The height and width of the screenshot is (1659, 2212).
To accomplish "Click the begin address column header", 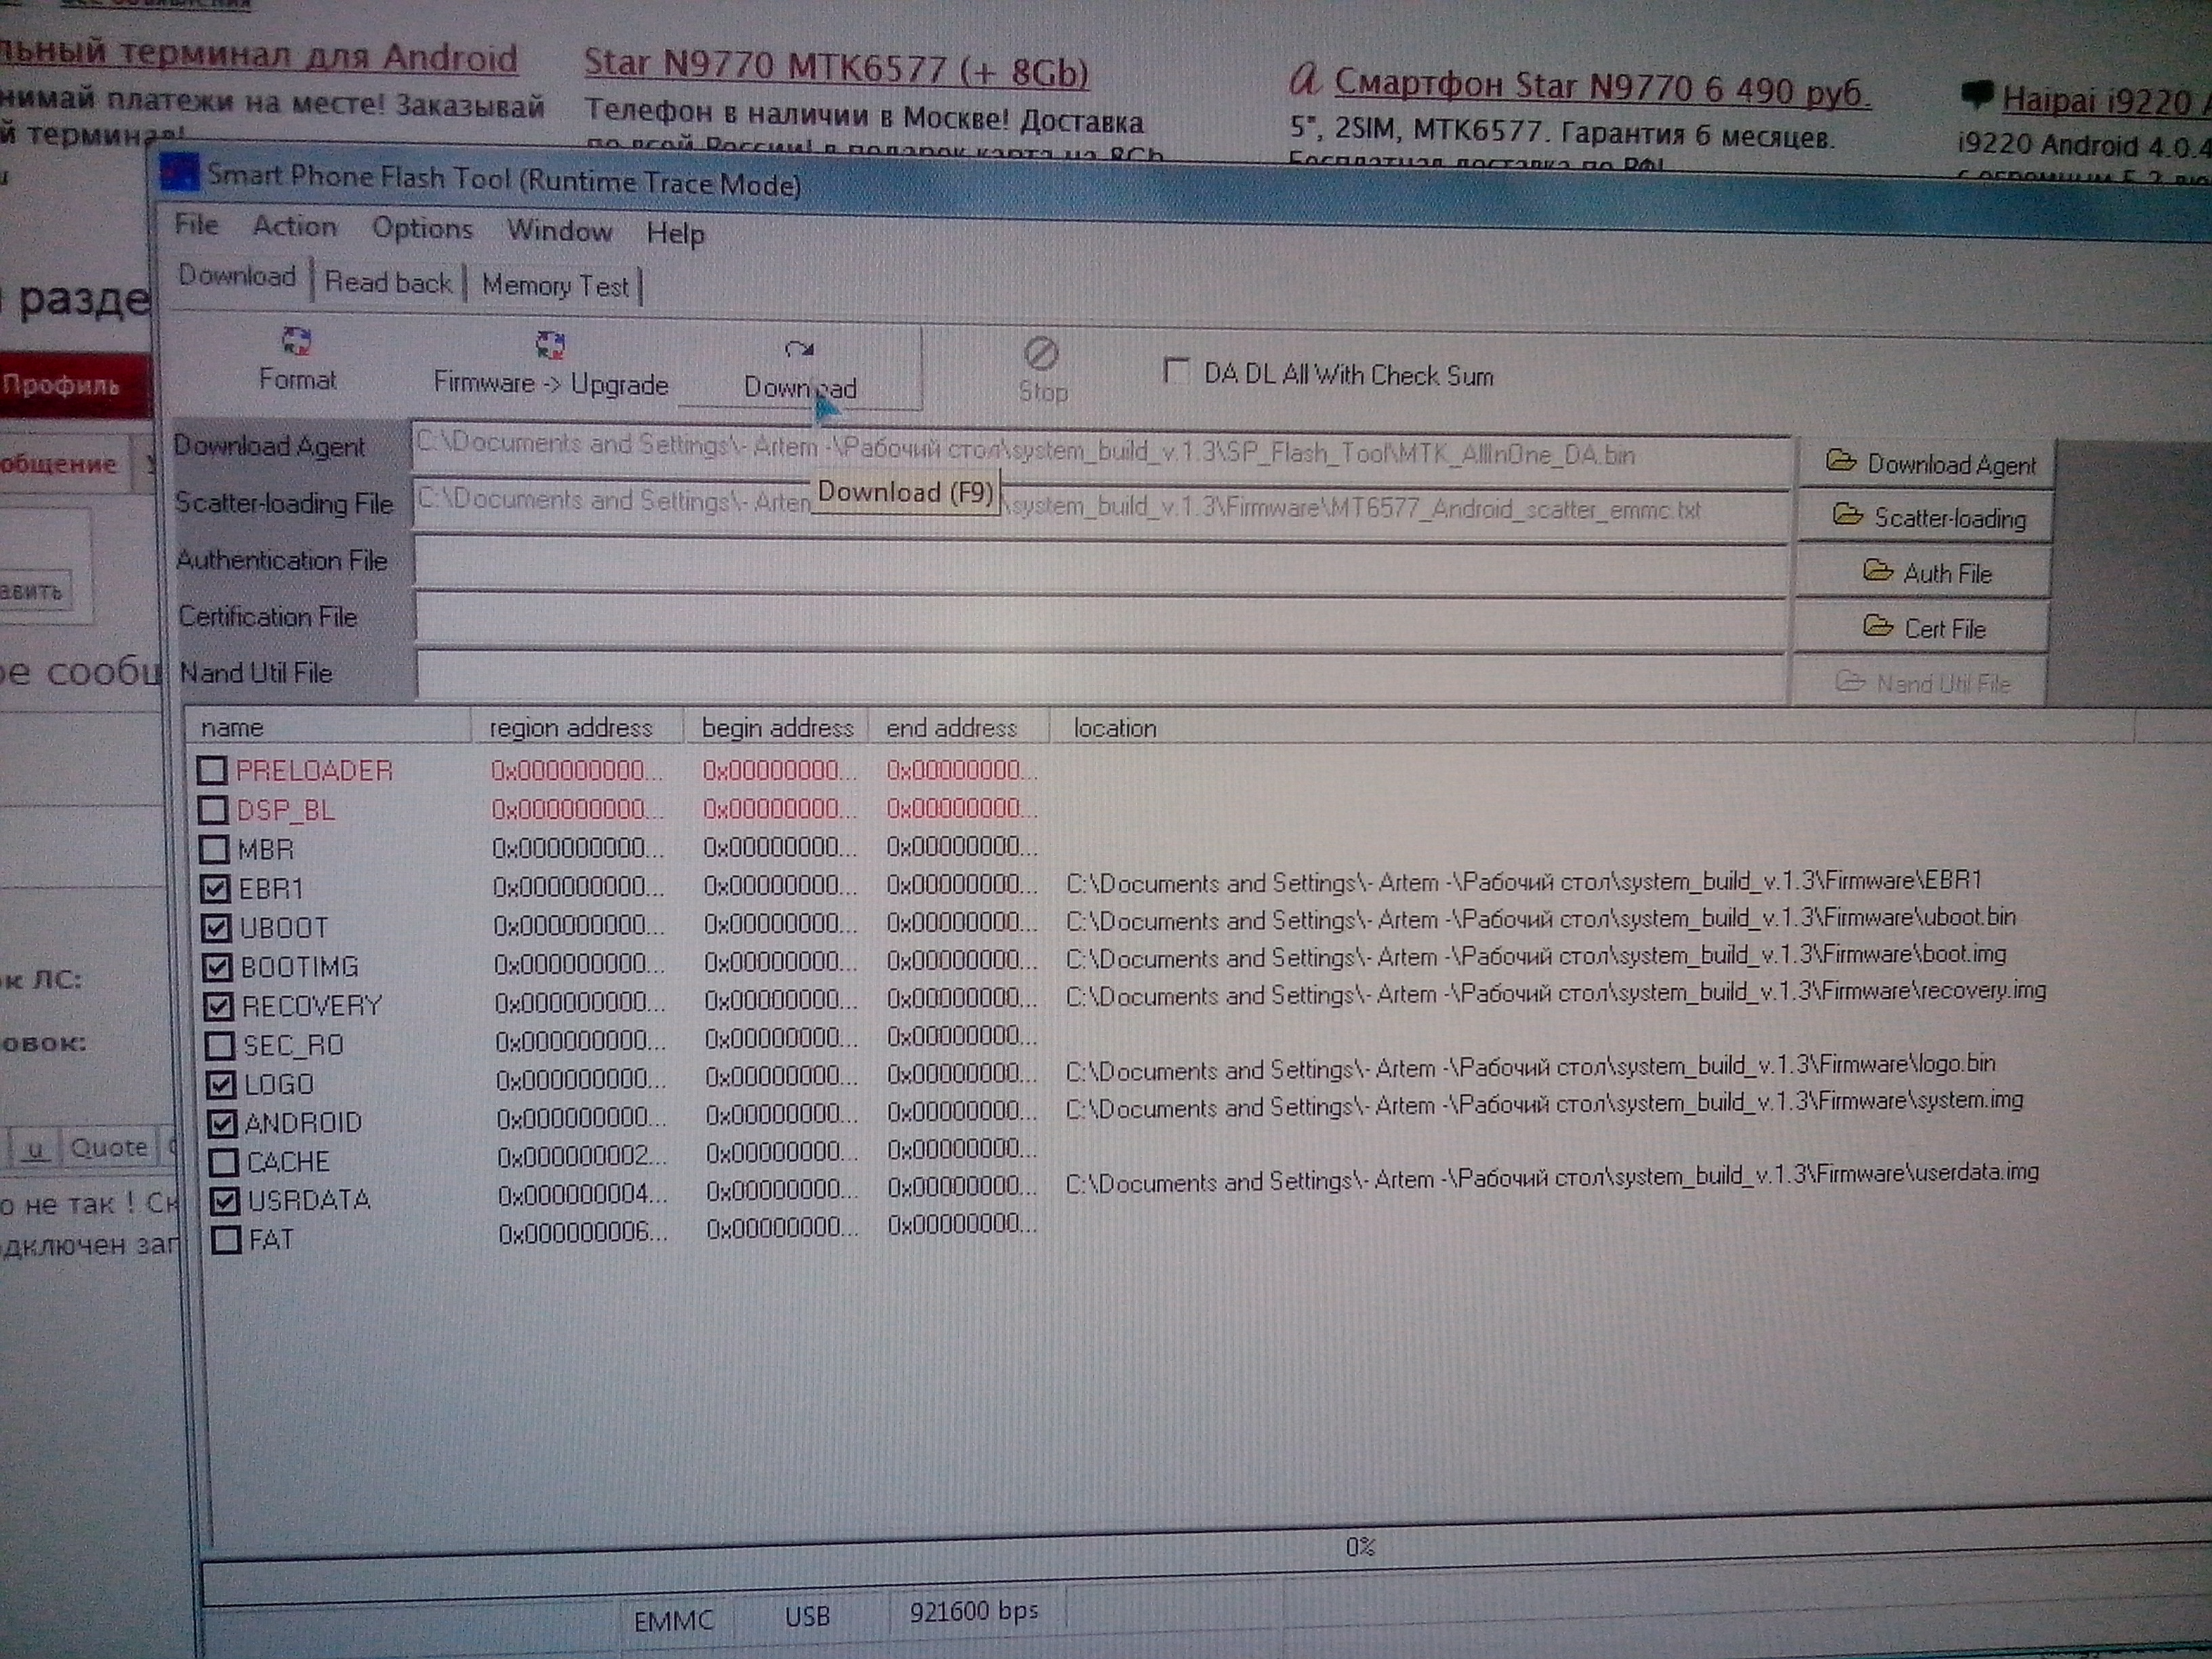I will (776, 727).
